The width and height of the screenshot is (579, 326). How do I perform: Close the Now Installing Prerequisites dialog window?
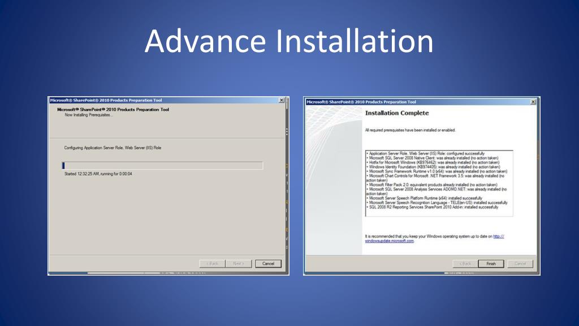tap(282, 100)
